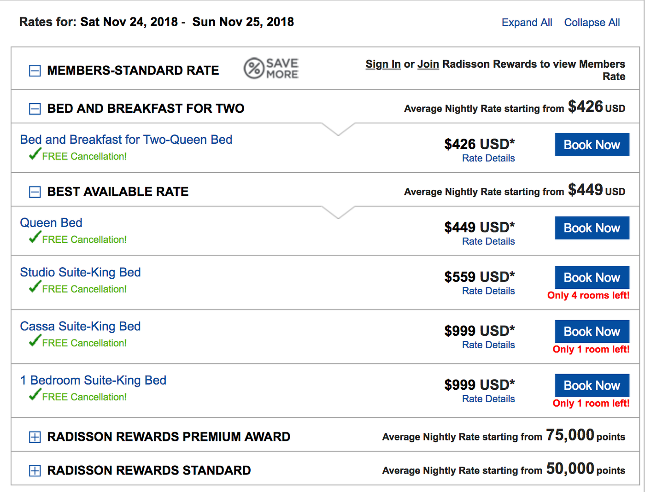Expand the RADISSON REWARDS STANDARD section icon
Viewport: 645px width, 492px height.
coord(35,470)
